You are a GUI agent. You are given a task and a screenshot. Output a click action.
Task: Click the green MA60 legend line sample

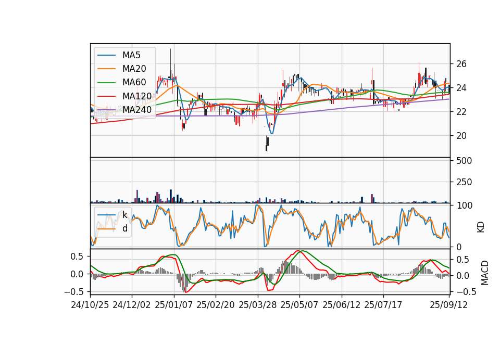(x=106, y=83)
